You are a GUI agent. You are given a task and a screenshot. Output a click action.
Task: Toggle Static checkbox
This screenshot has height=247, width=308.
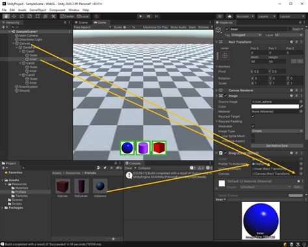[x=290, y=29]
